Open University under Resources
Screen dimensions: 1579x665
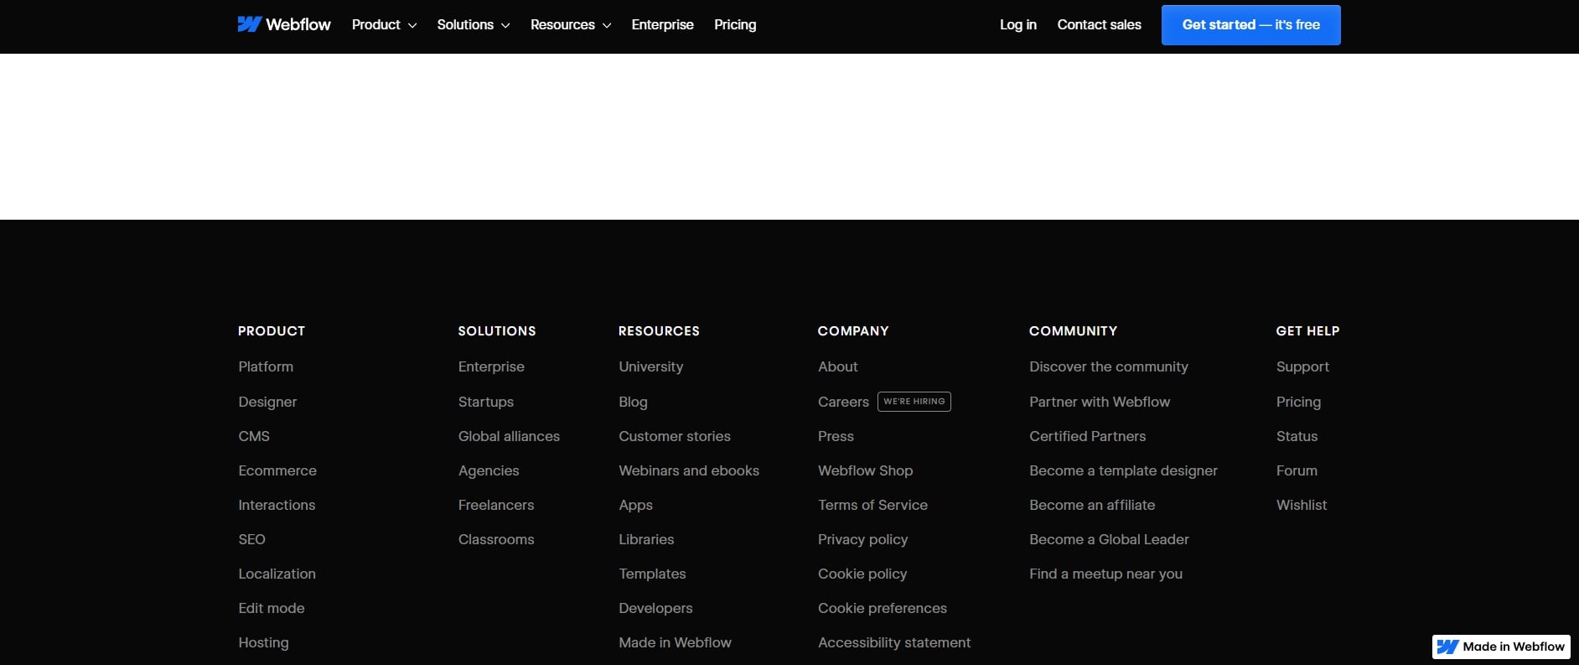coord(650,367)
